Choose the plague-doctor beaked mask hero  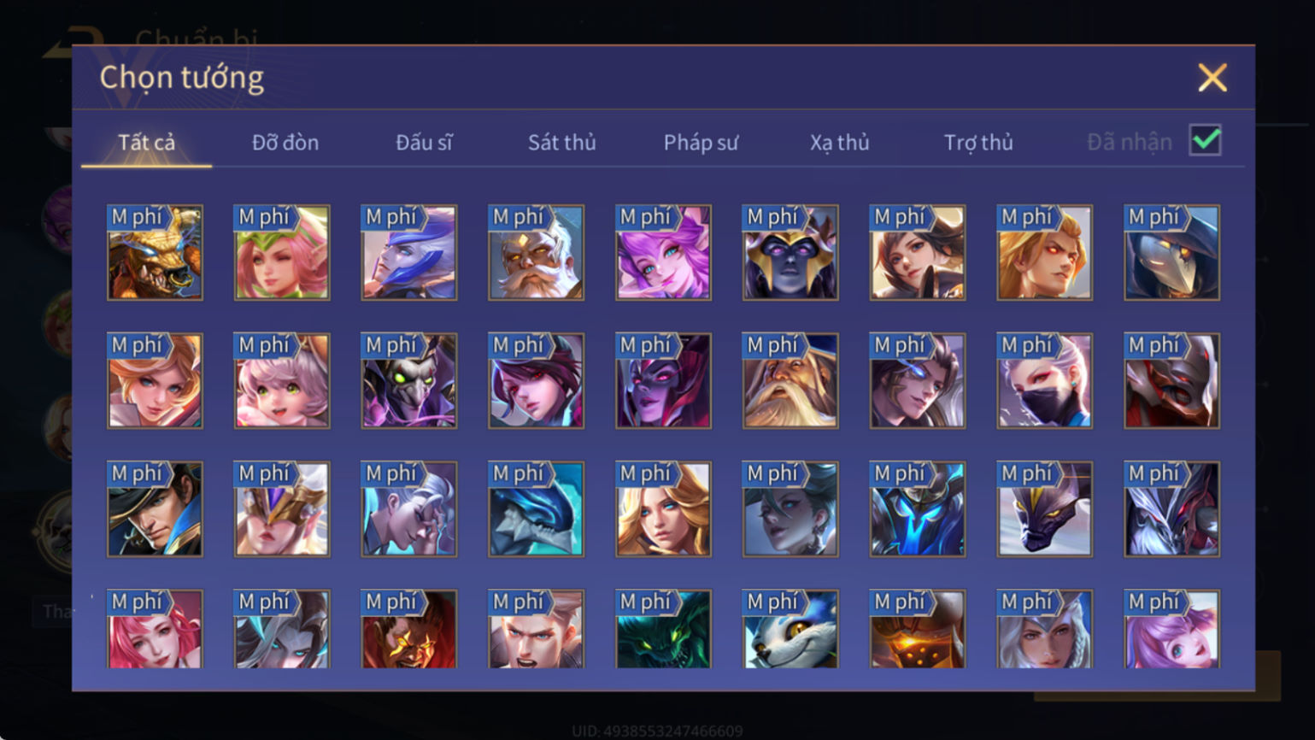click(x=1171, y=252)
